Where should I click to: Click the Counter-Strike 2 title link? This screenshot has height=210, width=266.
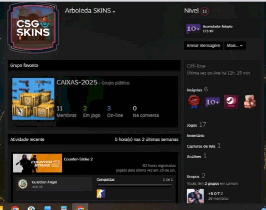pyautogui.click(x=78, y=159)
